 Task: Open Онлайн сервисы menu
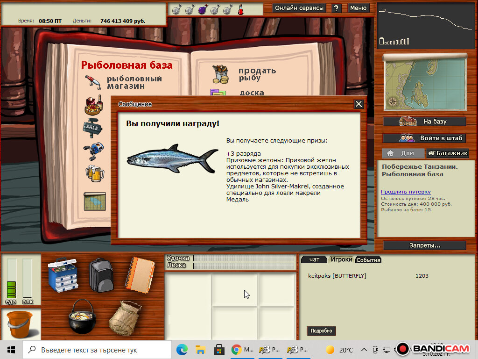point(299,8)
